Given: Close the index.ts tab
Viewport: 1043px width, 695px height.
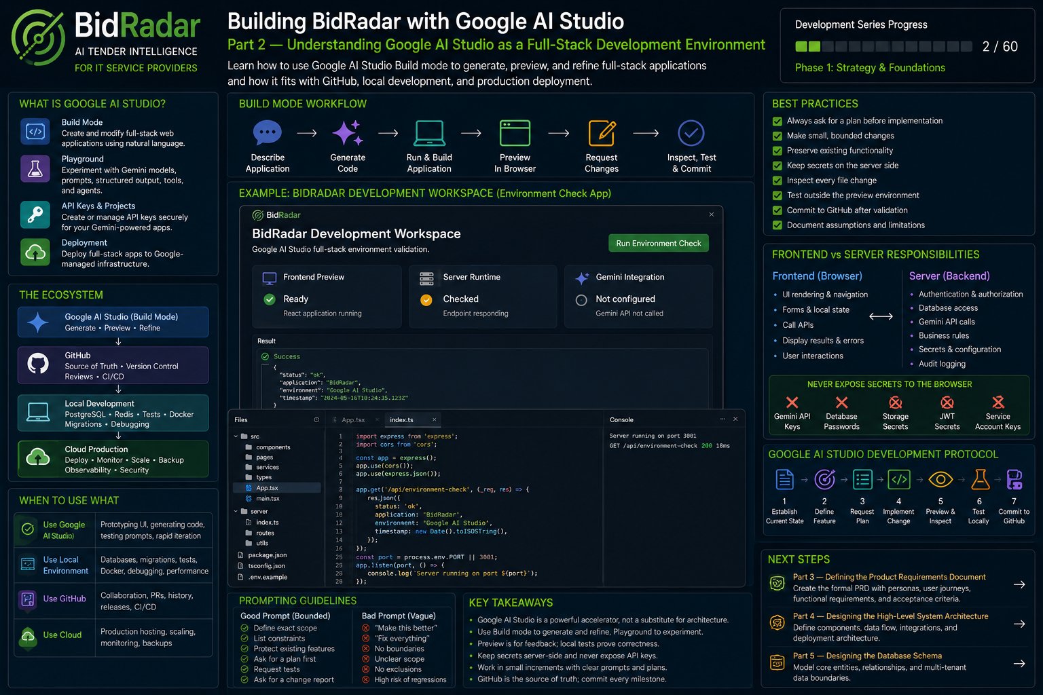Looking at the screenshot, I should (434, 419).
